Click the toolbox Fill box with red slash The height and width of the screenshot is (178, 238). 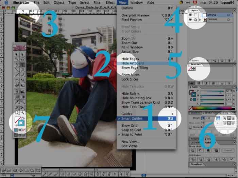(x=18, y=120)
